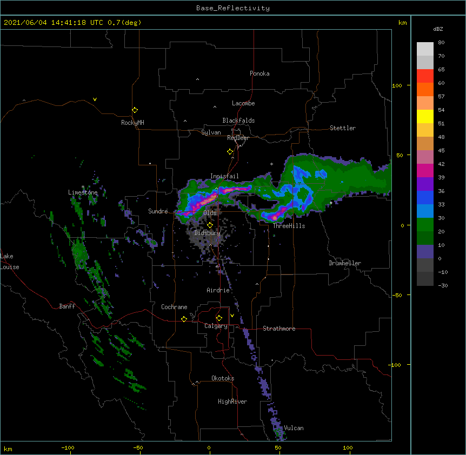Select the white 70-80 dBZ legend swatch

(x=425, y=49)
